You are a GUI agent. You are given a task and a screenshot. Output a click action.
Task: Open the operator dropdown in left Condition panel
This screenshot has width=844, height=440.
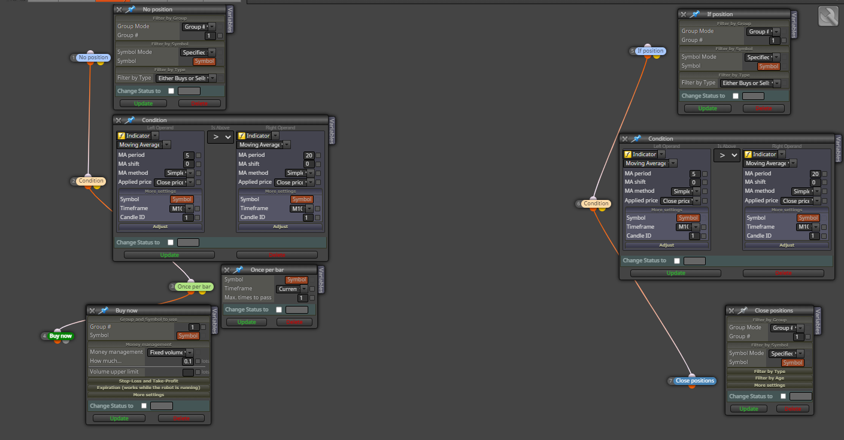[220, 137]
